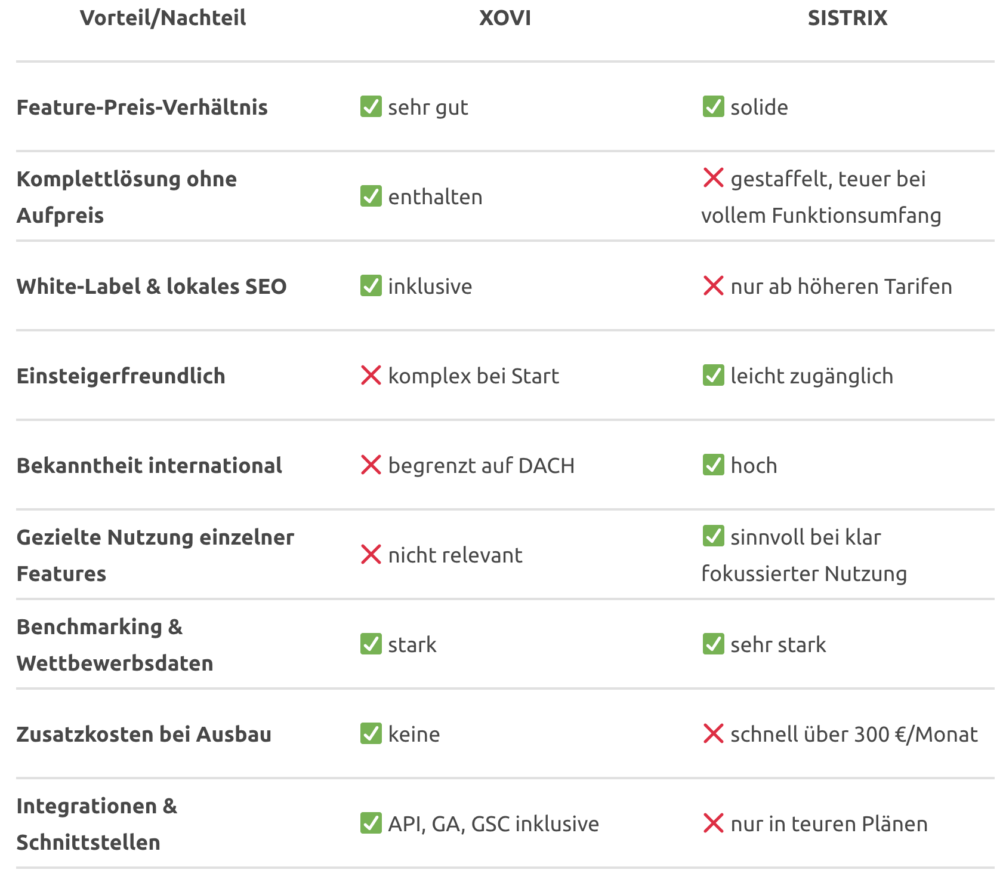Click the red cross beside 'nicht relevant'
Viewport: 1006px width, 879px height.
371,554
